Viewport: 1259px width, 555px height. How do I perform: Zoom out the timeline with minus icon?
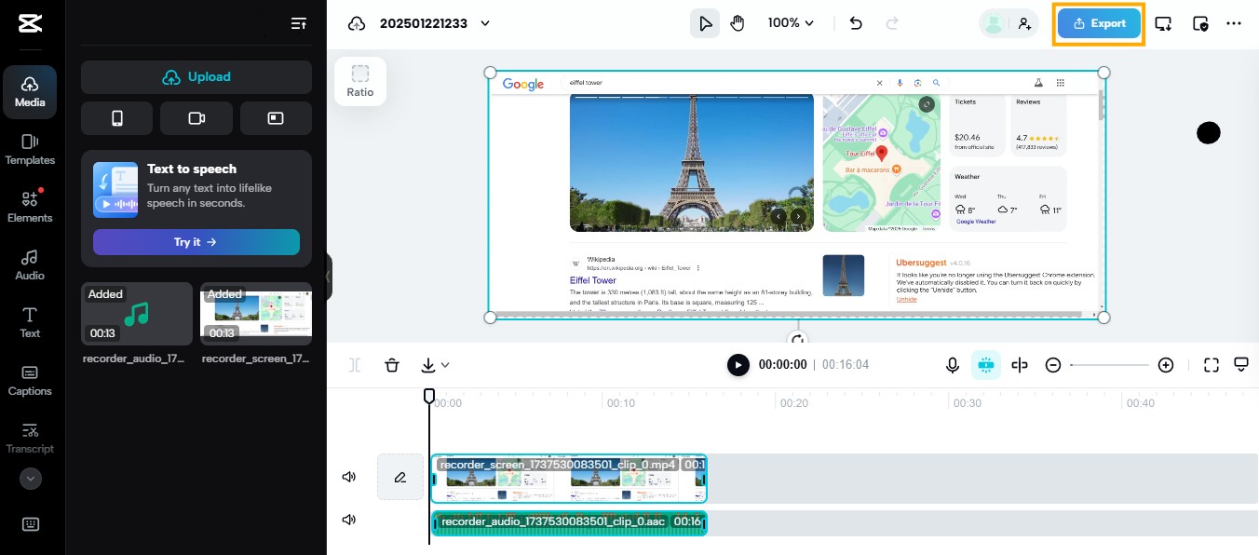tap(1053, 365)
